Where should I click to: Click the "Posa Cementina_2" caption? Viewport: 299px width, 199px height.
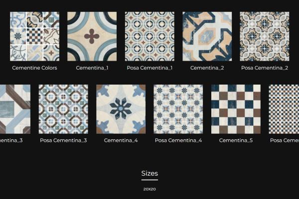pos(265,68)
